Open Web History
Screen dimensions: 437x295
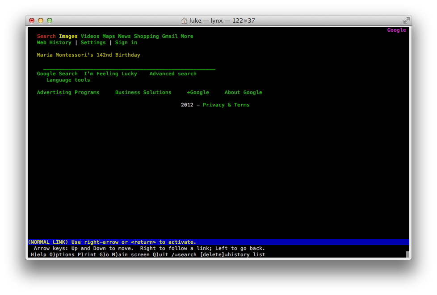pos(54,43)
